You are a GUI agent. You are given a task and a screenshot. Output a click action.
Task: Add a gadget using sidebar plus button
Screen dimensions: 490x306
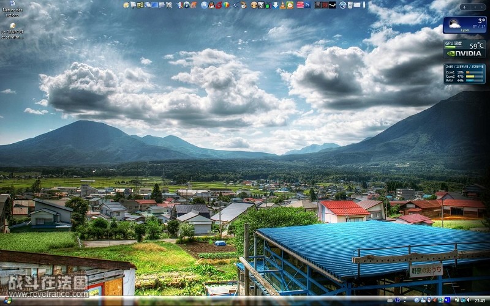pos(464,7)
